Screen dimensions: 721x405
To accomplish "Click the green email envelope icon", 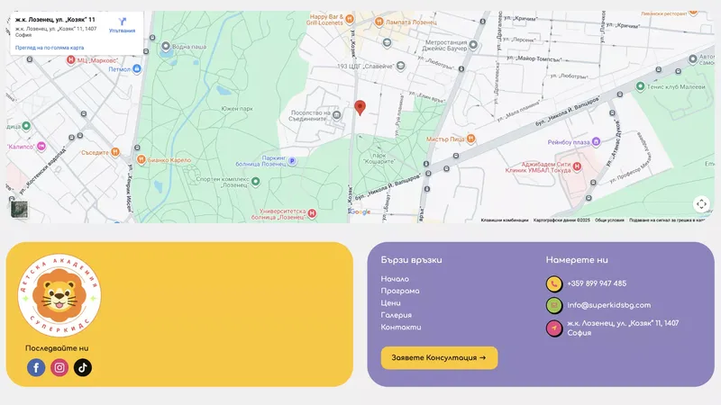I will tap(554, 305).
